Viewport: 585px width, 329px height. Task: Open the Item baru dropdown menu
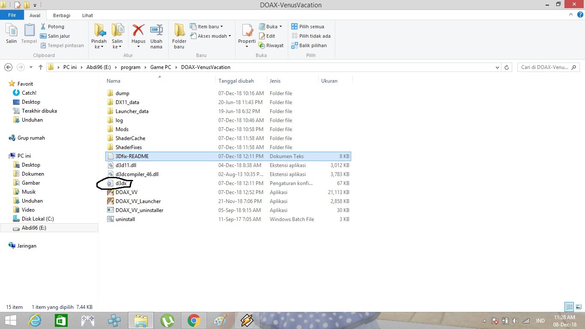[207, 27]
